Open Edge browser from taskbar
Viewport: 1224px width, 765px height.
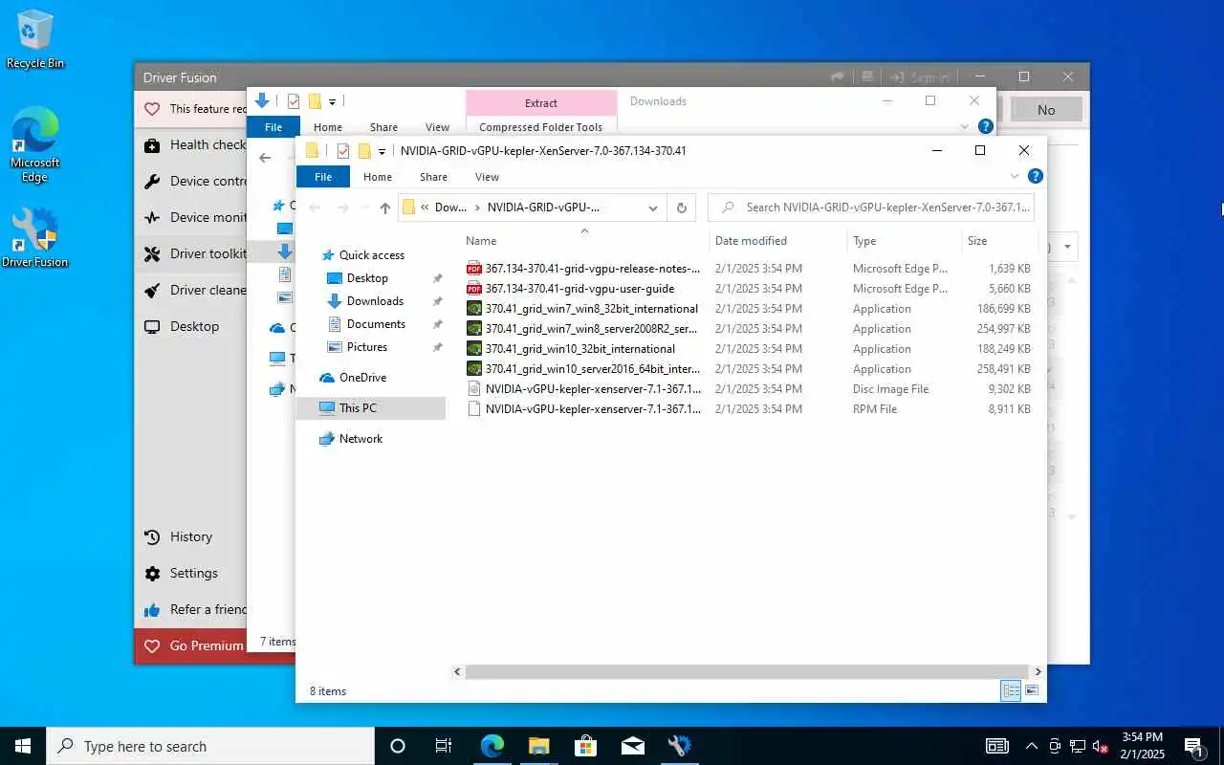click(x=492, y=746)
